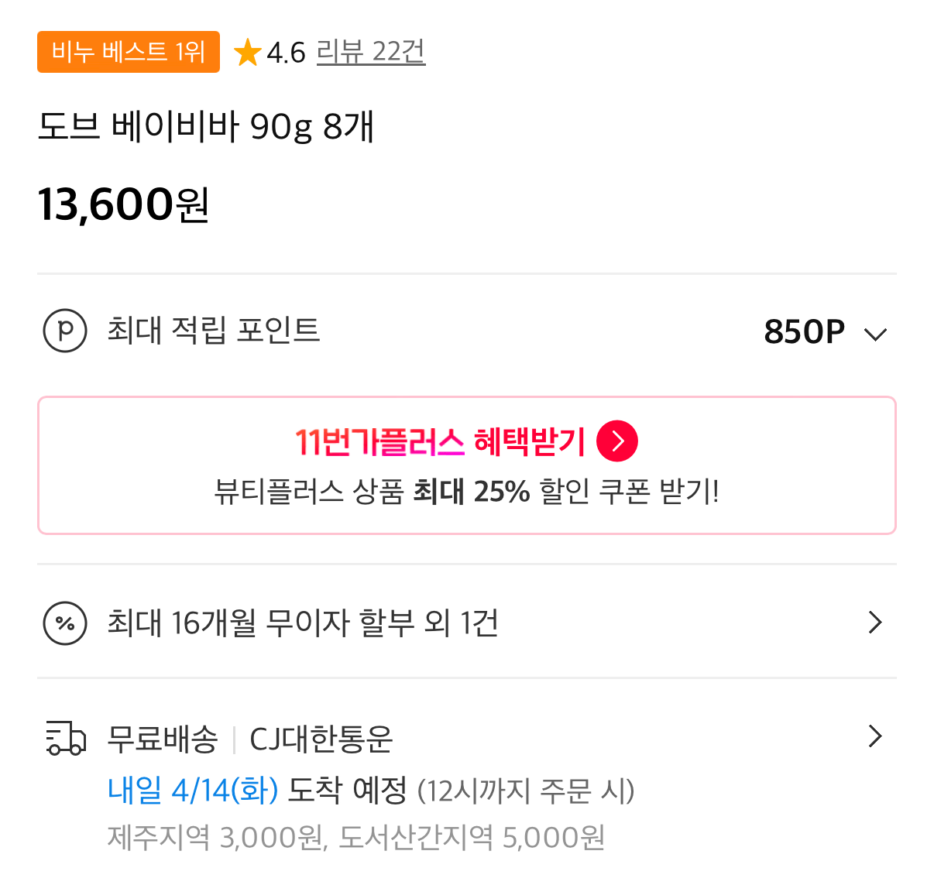
Task: Click CJ대한통운 carrier name
Action: coord(321,739)
